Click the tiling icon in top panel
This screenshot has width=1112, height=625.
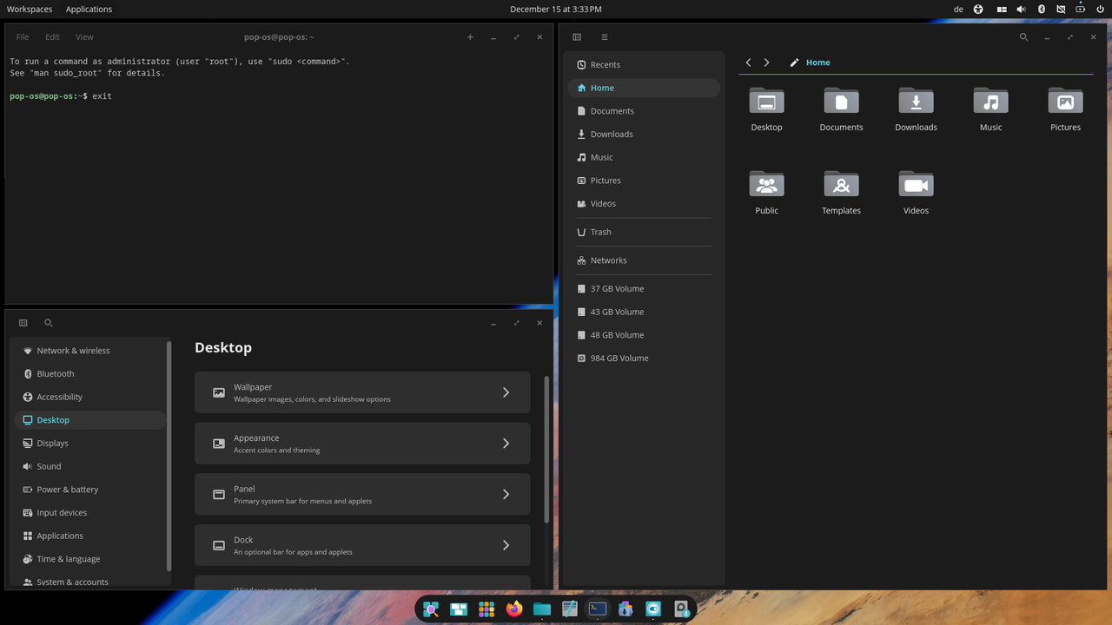coord(1001,9)
